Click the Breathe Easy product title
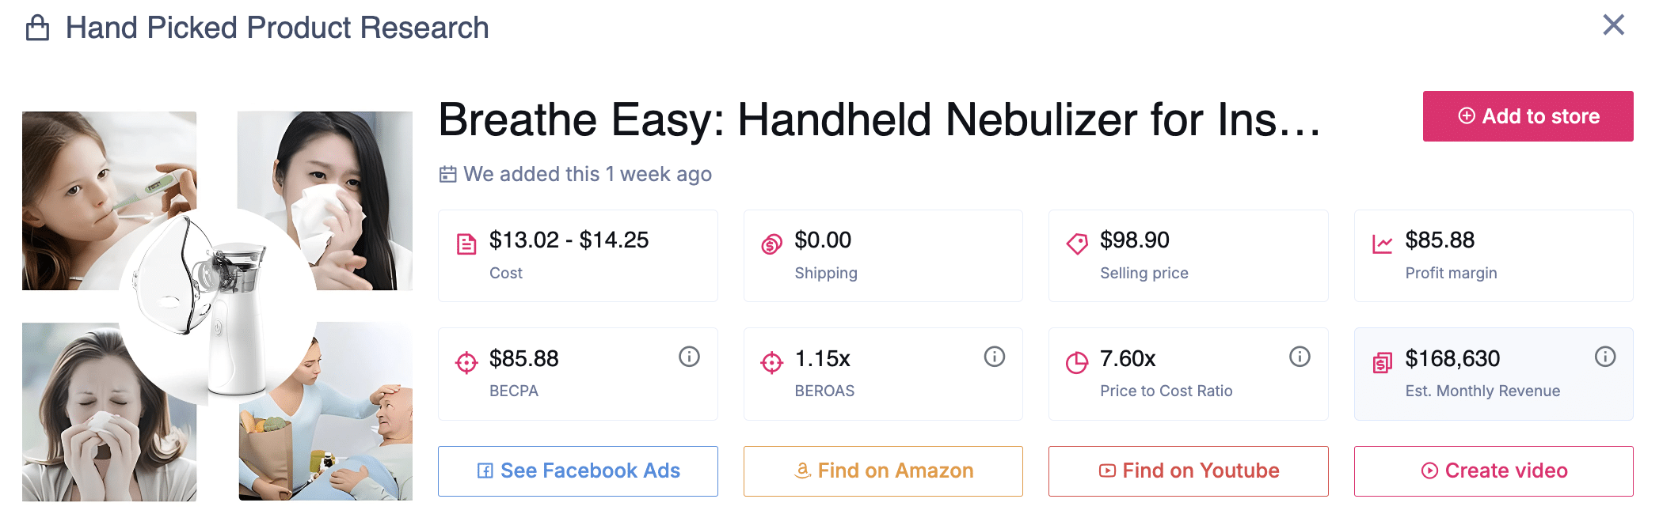The image size is (1663, 514). click(879, 120)
